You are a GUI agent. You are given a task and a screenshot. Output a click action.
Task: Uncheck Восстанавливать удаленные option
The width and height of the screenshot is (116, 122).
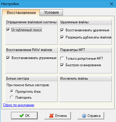pyautogui.click(x=62, y=30)
